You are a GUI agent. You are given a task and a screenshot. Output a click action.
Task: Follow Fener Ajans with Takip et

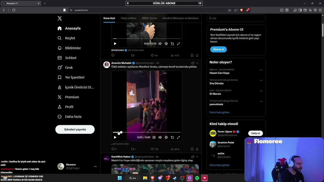[255, 133]
